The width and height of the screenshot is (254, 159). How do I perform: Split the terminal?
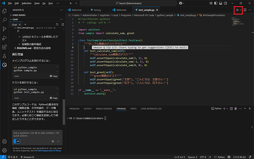231,109
